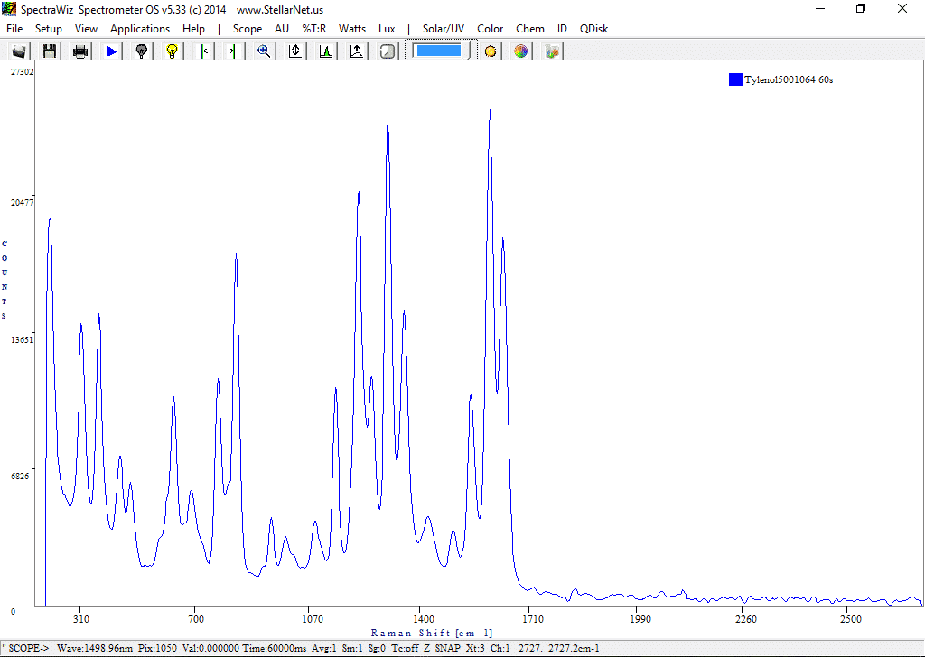Activate the zoom magnifier tool

(265, 51)
